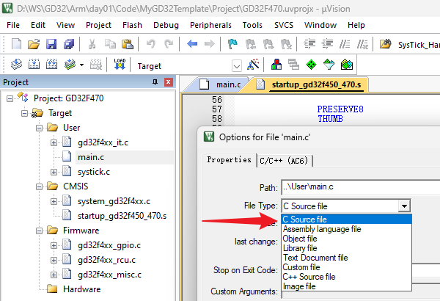
Task: Click the Unindent selection icon
Action: [x=327, y=44]
